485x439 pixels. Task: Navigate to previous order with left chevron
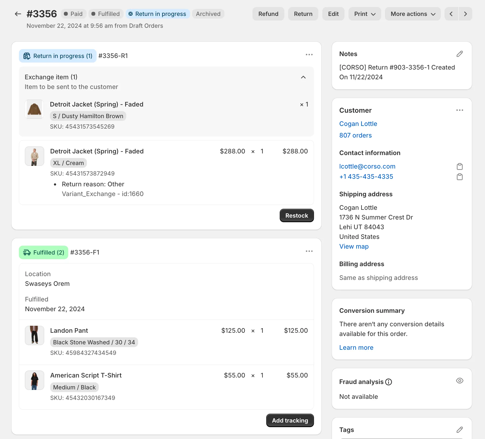click(x=451, y=14)
